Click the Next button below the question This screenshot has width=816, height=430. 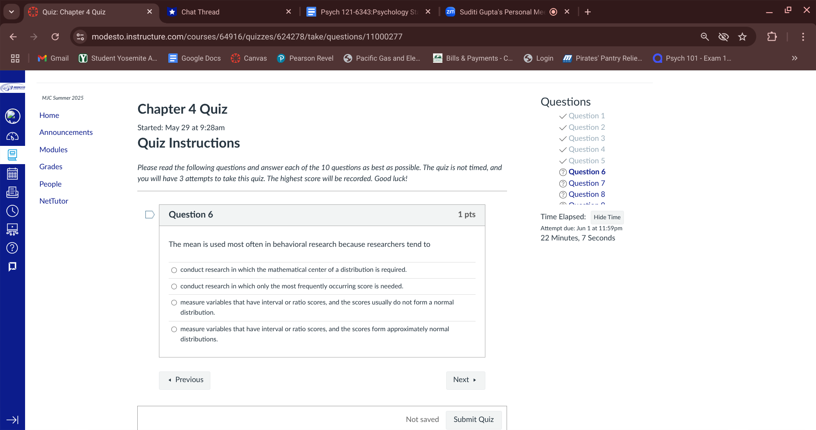pos(465,380)
